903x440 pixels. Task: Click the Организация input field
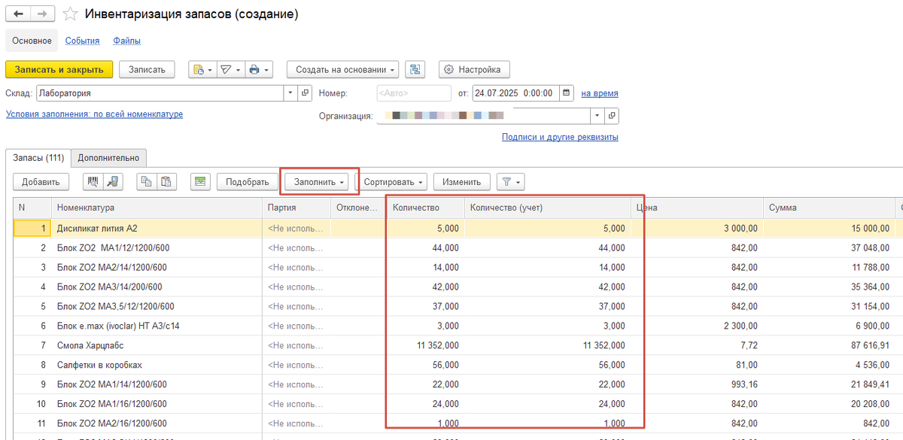pos(483,116)
